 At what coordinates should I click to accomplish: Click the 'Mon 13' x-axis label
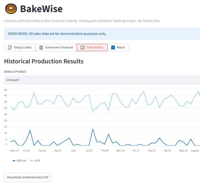pos(120,151)
